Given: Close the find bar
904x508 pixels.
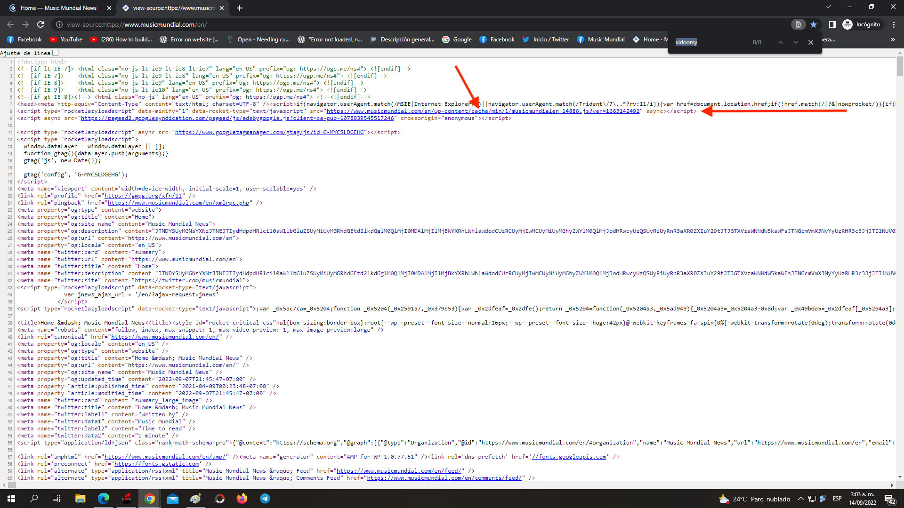Looking at the screenshot, I should click(811, 42).
